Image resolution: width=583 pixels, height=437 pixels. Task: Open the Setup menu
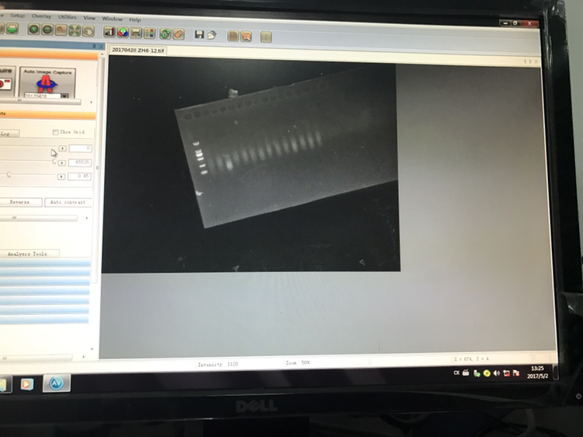click(17, 16)
